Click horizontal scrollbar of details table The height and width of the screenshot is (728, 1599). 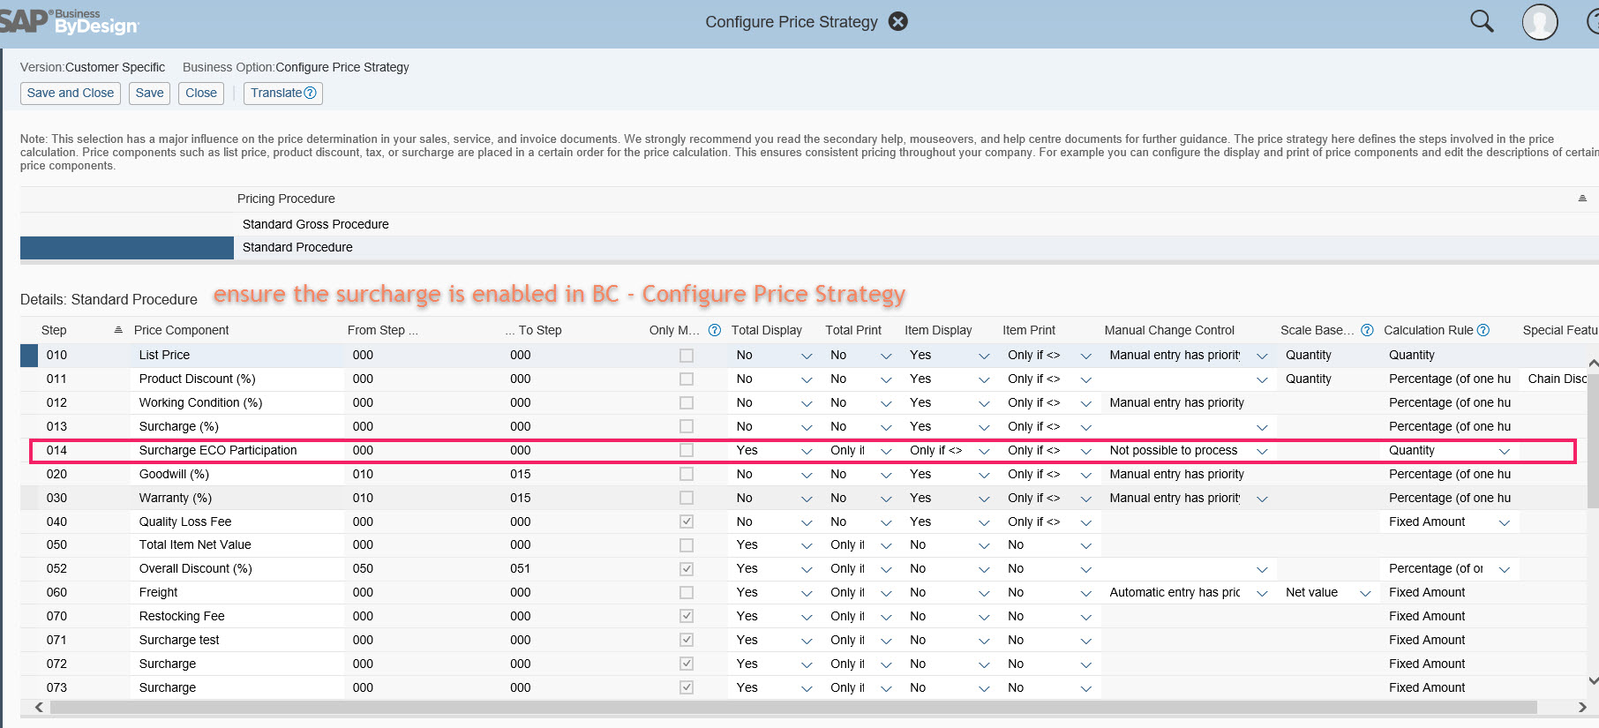793,708
